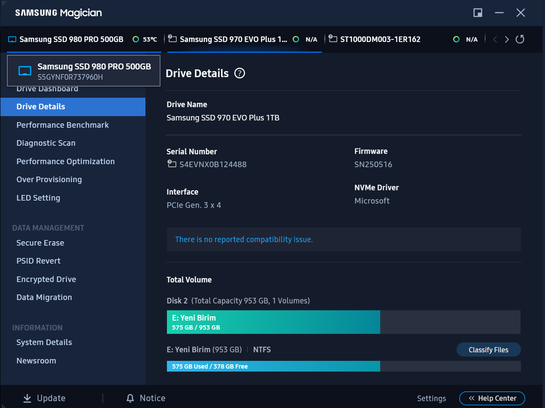Screen dimensions: 545x408
Task: Show next drive with right arrow
Action: (x=507, y=39)
